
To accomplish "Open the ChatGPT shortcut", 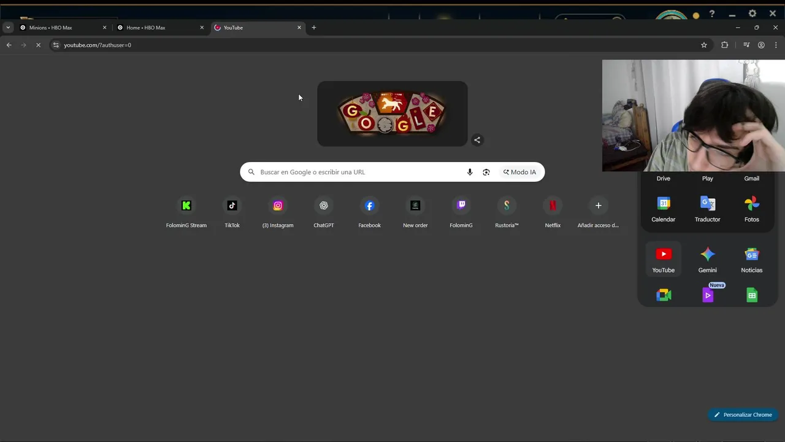I will pyautogui.click(x=324, y=213).
